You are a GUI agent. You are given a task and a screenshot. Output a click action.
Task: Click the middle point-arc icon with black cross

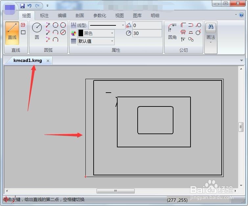click(48, 32)
